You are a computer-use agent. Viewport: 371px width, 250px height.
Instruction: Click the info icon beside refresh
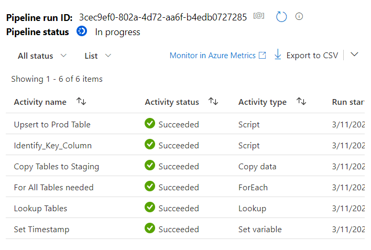click(299, 16)
